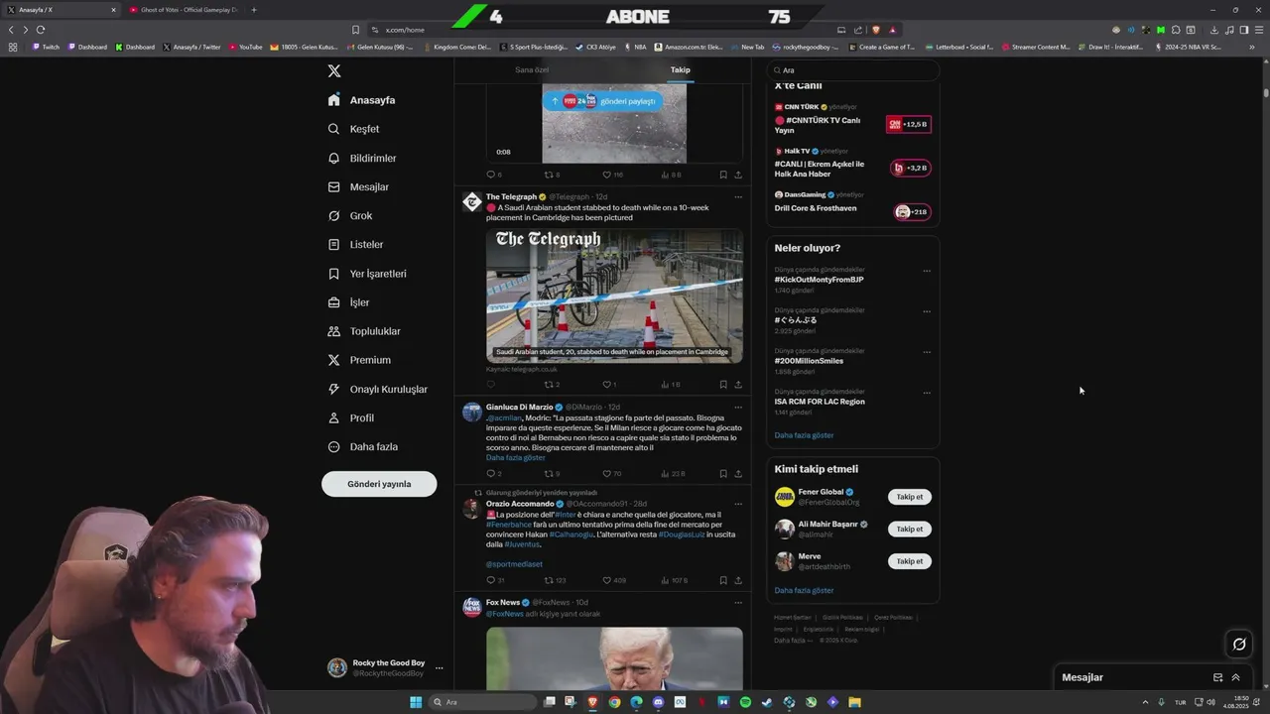Expand the Mesajlar drawer chevrons
The width and height of the screenshot is (1270, 714).
(x=1235, y=677)
